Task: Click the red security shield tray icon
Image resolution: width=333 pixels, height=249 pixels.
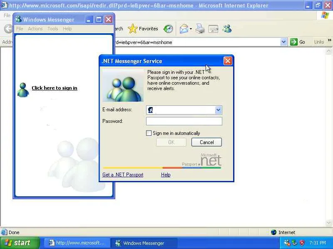Action: (302, 243)
